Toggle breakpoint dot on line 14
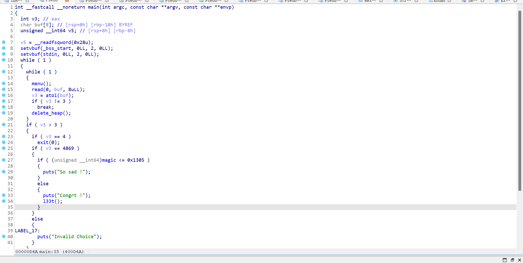The width and height of the screenshot is (523, 263). click(x=4, y=83)
